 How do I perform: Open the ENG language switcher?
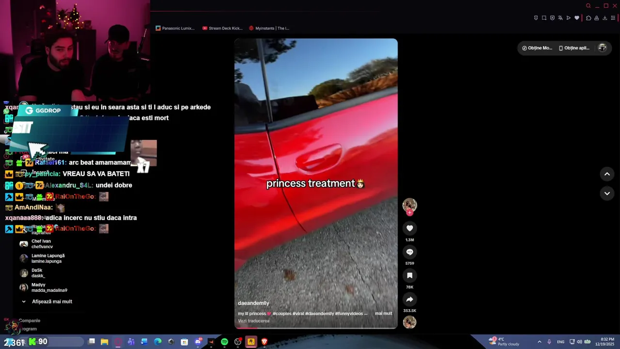(x=560, y=342)
